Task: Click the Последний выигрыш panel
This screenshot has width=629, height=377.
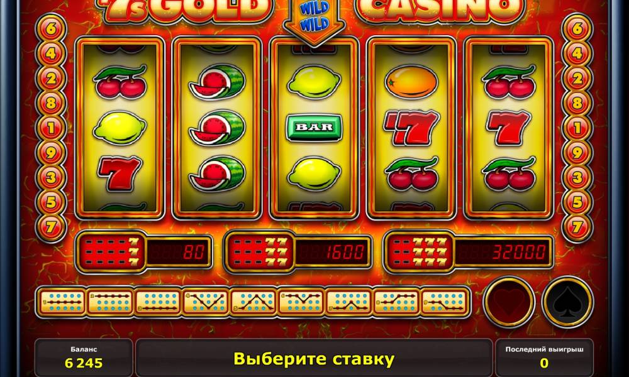Action: click(544, 358)
